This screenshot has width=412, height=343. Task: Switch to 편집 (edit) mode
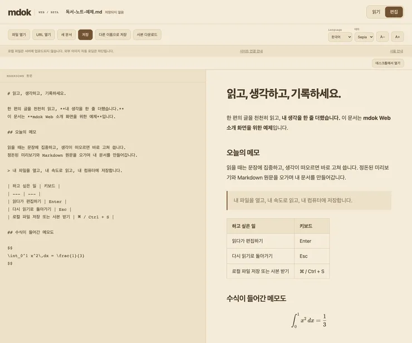click(x=394, y=12)
